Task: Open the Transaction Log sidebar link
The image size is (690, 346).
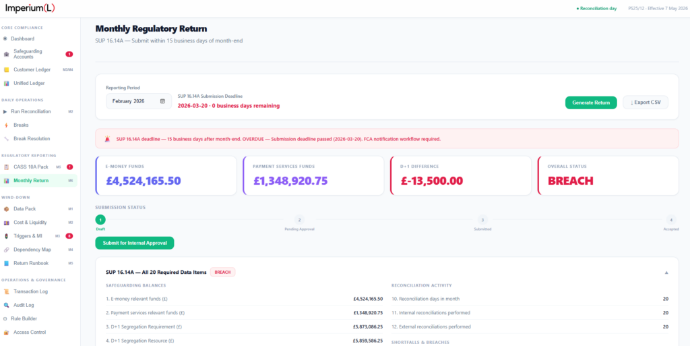Action: [x=38, y=291]
